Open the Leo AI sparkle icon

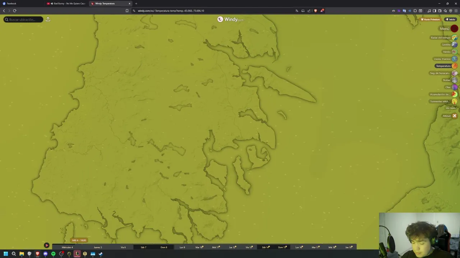[x=445, y=11]
